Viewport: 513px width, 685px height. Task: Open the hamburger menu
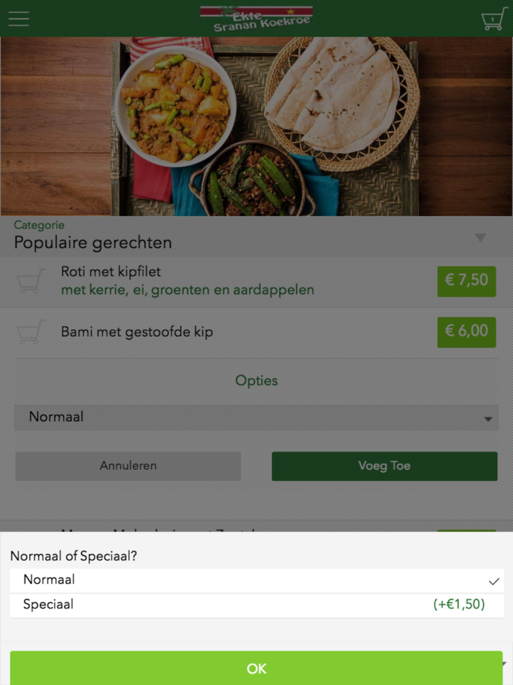(x=19, y=19)
